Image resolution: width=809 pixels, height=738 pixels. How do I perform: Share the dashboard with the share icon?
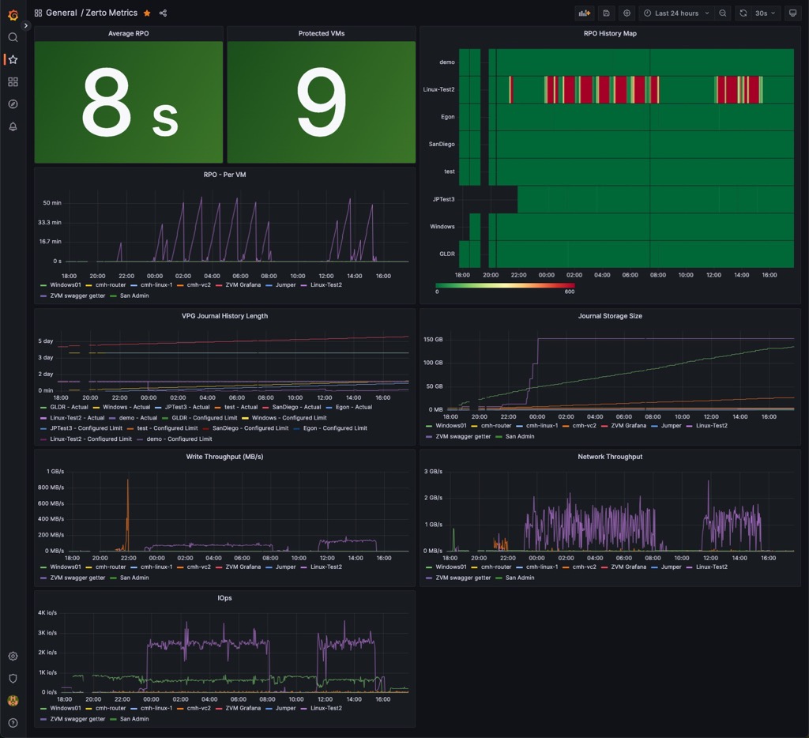click(163, 13)
